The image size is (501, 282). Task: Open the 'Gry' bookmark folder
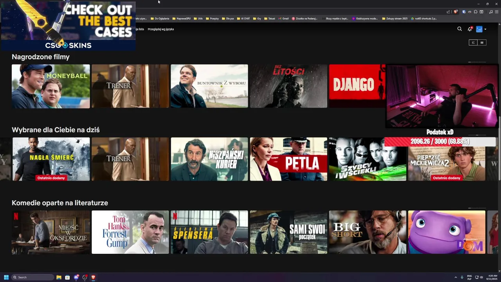pos(257,18)
